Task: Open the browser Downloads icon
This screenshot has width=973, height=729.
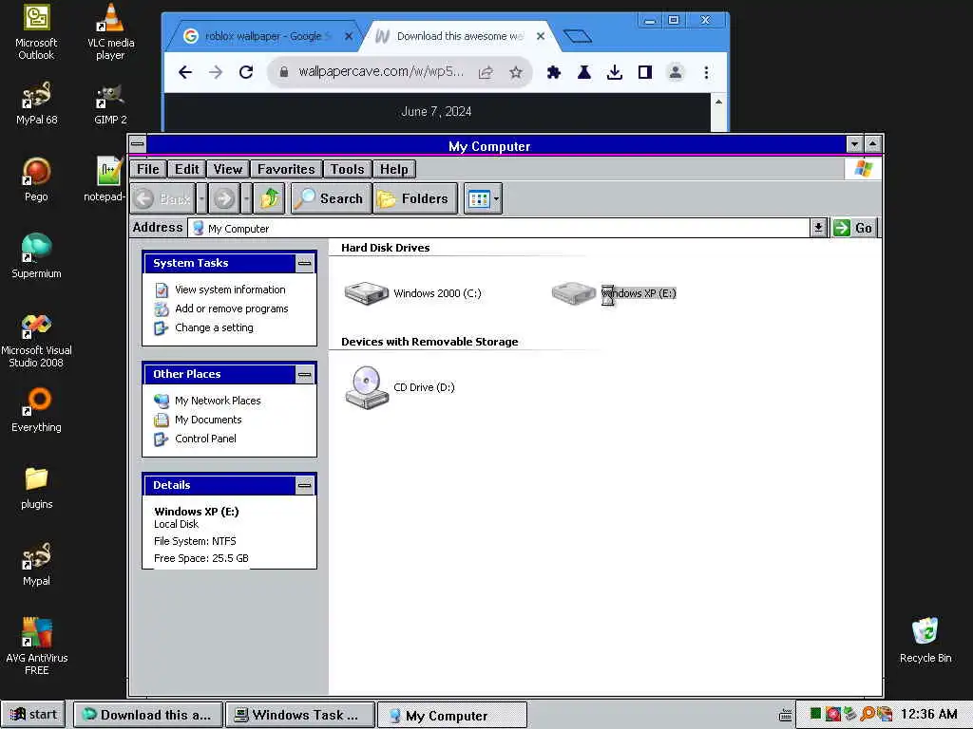Action: pos(615,72)
